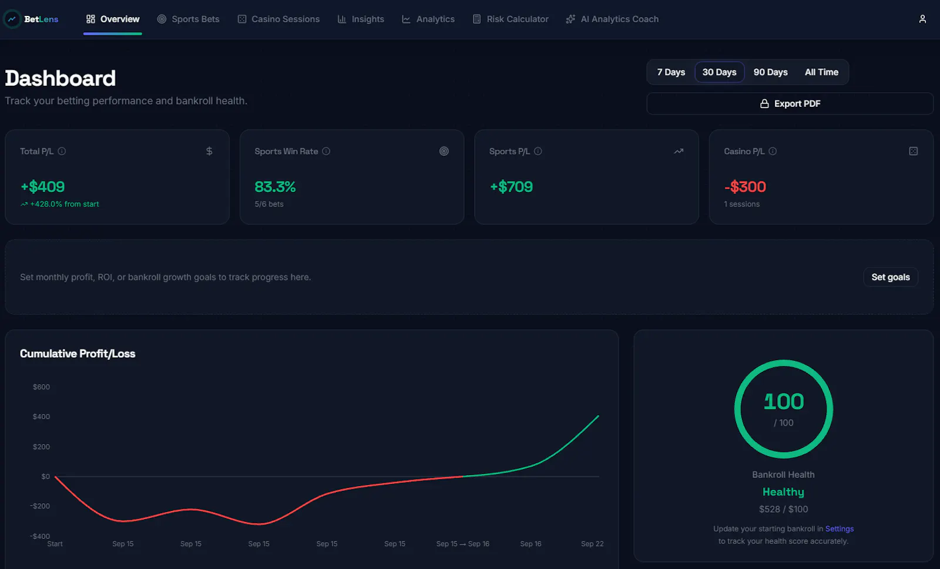940x569 pixels.
Task: Click the '5/6 bets' text
Action: click(269, 204)
